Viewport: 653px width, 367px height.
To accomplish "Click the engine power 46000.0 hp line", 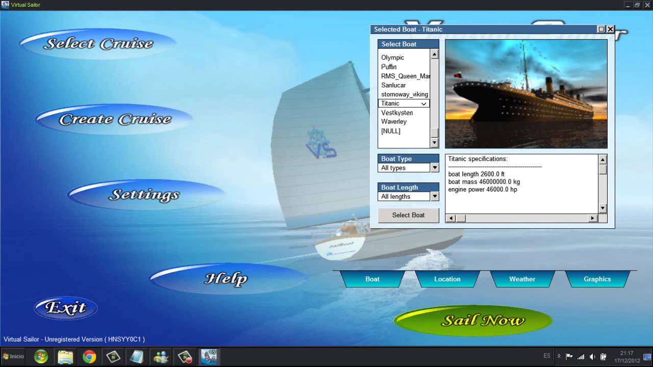I will (x=483, y=190).
